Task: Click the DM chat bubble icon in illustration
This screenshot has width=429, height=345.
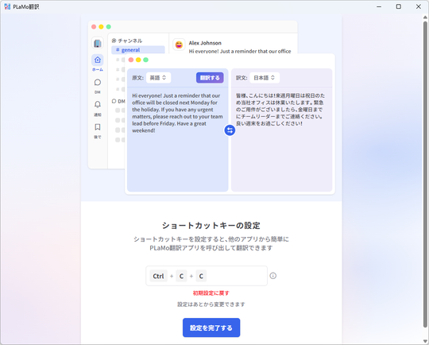Action: 98,83
